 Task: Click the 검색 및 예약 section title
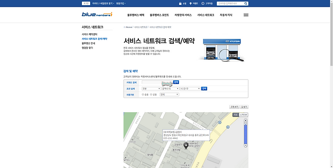click(x=130, y=71)
